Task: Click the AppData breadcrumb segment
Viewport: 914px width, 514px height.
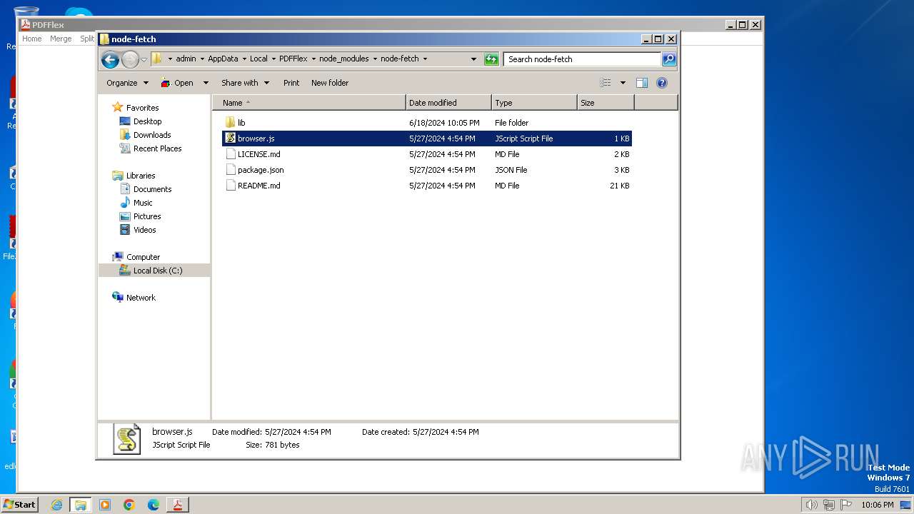Action: point(223,59)
